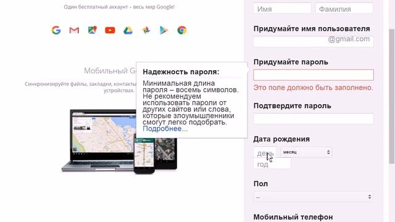Click the YouTube icon
Image resolution: width=395 pixels, height=222 pixels.
[x=110, y=30]
